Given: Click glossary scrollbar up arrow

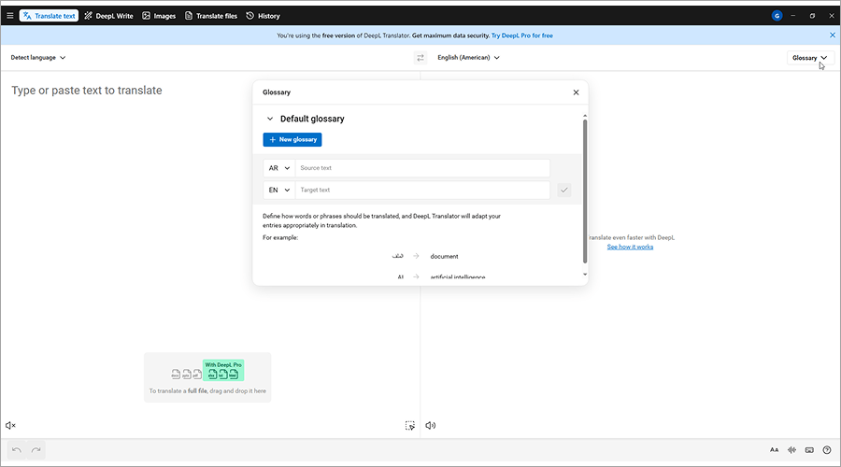Looking at the screenshot, I should click(585, 116).
